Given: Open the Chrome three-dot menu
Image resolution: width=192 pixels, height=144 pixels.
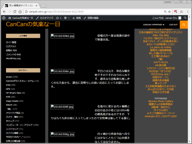Looking at the screenshot, I should [x=188, y=12].
